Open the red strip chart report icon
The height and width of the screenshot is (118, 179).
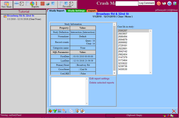click(x=37, y=4)
